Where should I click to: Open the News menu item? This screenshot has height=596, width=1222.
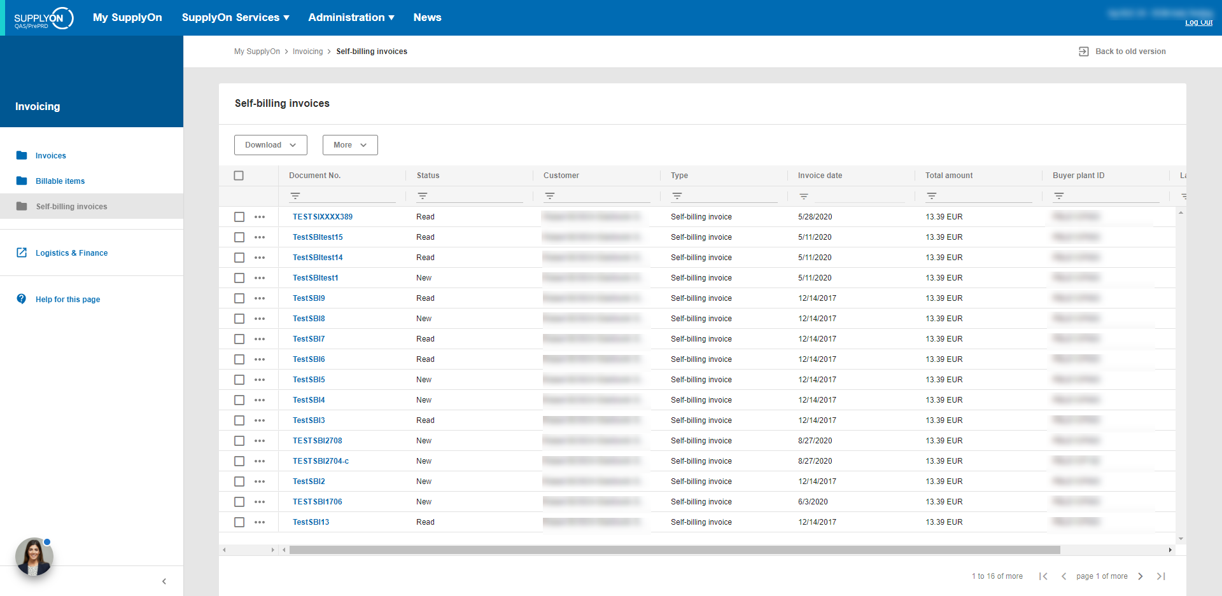click(x=427, y=17)
